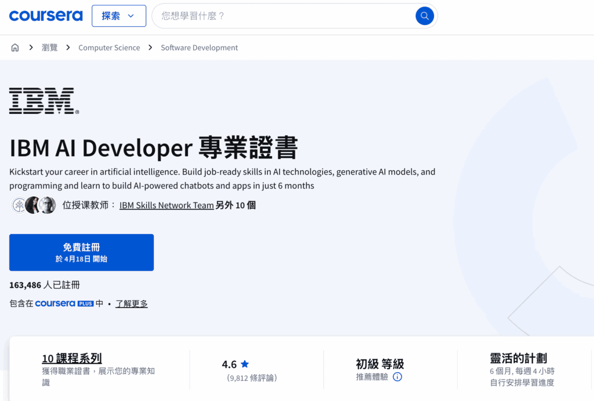The width and height of the screenshot is (594, 401).
Task: Click the instructor avatar of man with glasses
Action: 48,205
